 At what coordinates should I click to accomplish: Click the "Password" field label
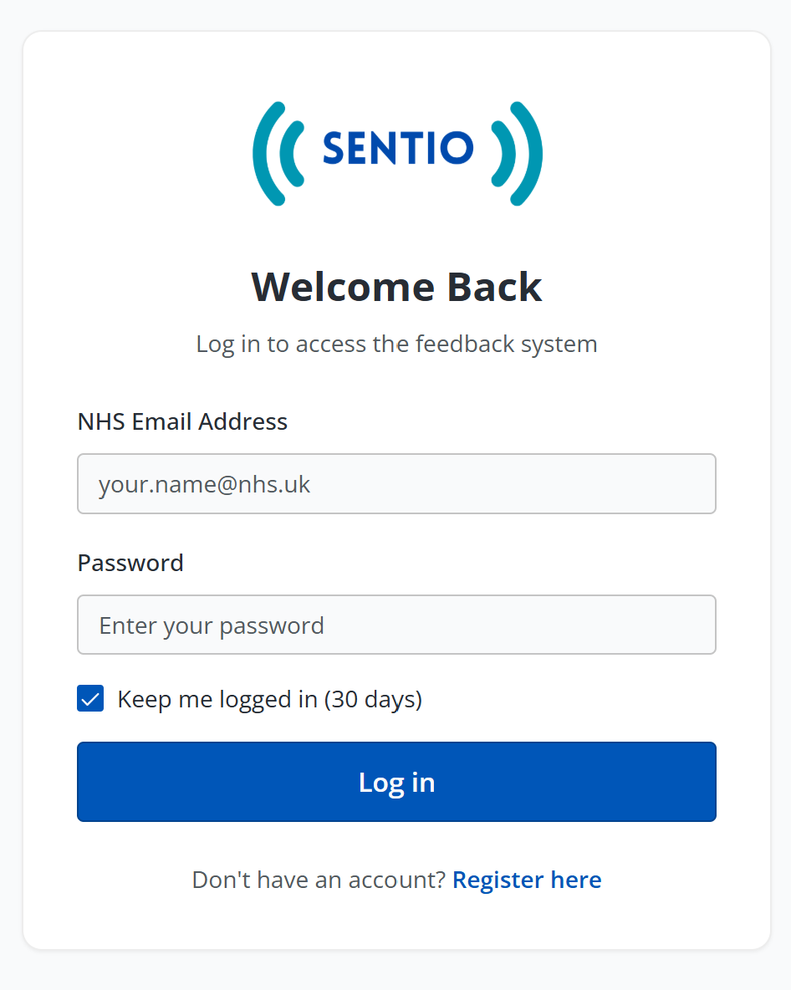click(130, 563)
